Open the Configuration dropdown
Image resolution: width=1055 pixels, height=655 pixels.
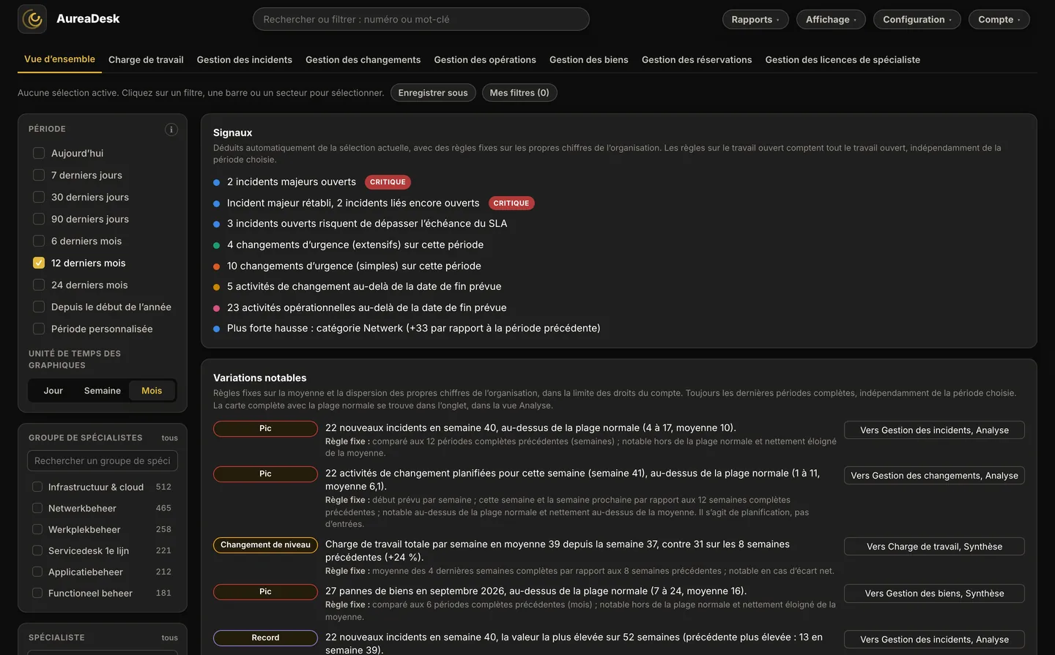click(917, 20)
